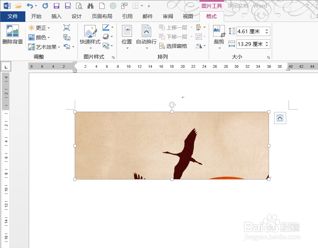The width and height of the screenshot is (318, 248).
Task: Open the Layout Options button beside picture
Action: (280, 118)
